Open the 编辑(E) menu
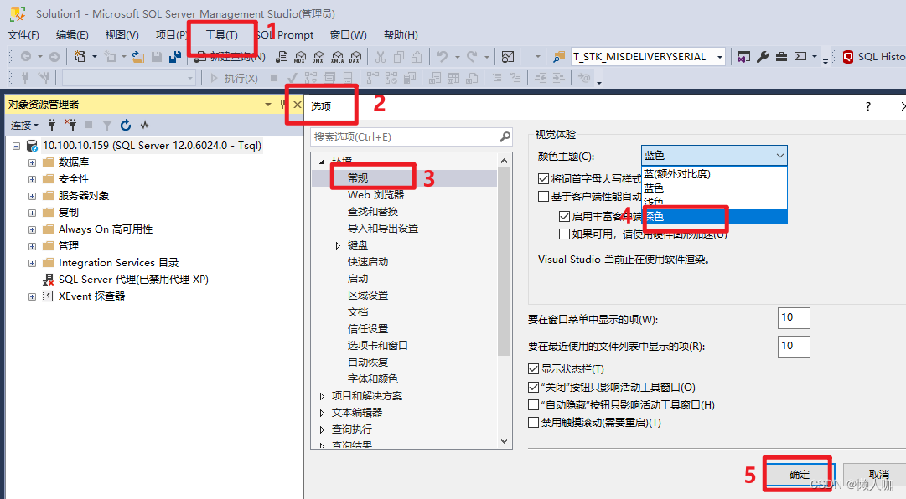 pos(72,34)
